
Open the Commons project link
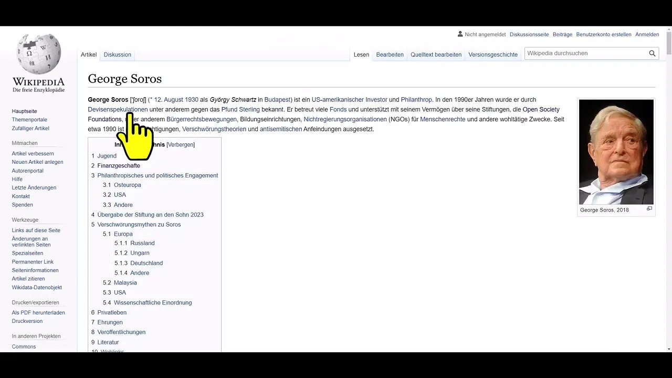coord(24,346)
